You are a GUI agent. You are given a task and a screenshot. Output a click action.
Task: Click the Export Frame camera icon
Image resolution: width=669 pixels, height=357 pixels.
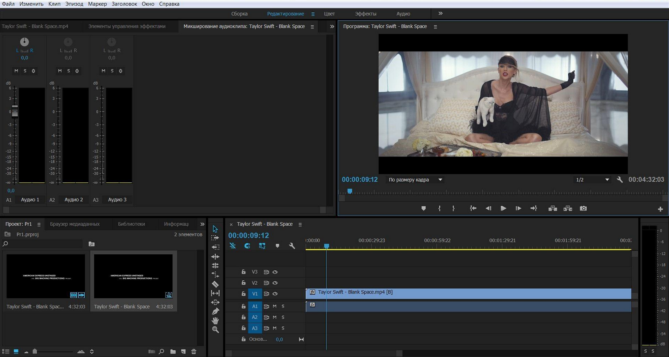pos(583,208)
